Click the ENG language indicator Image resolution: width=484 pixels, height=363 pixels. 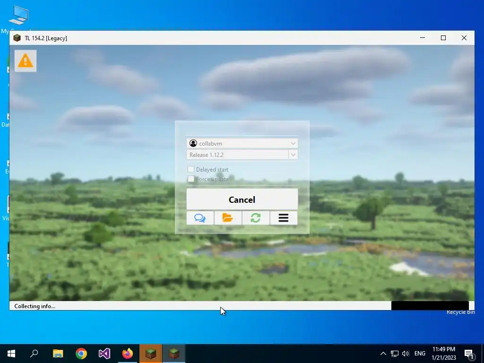(x=420, y=354)
